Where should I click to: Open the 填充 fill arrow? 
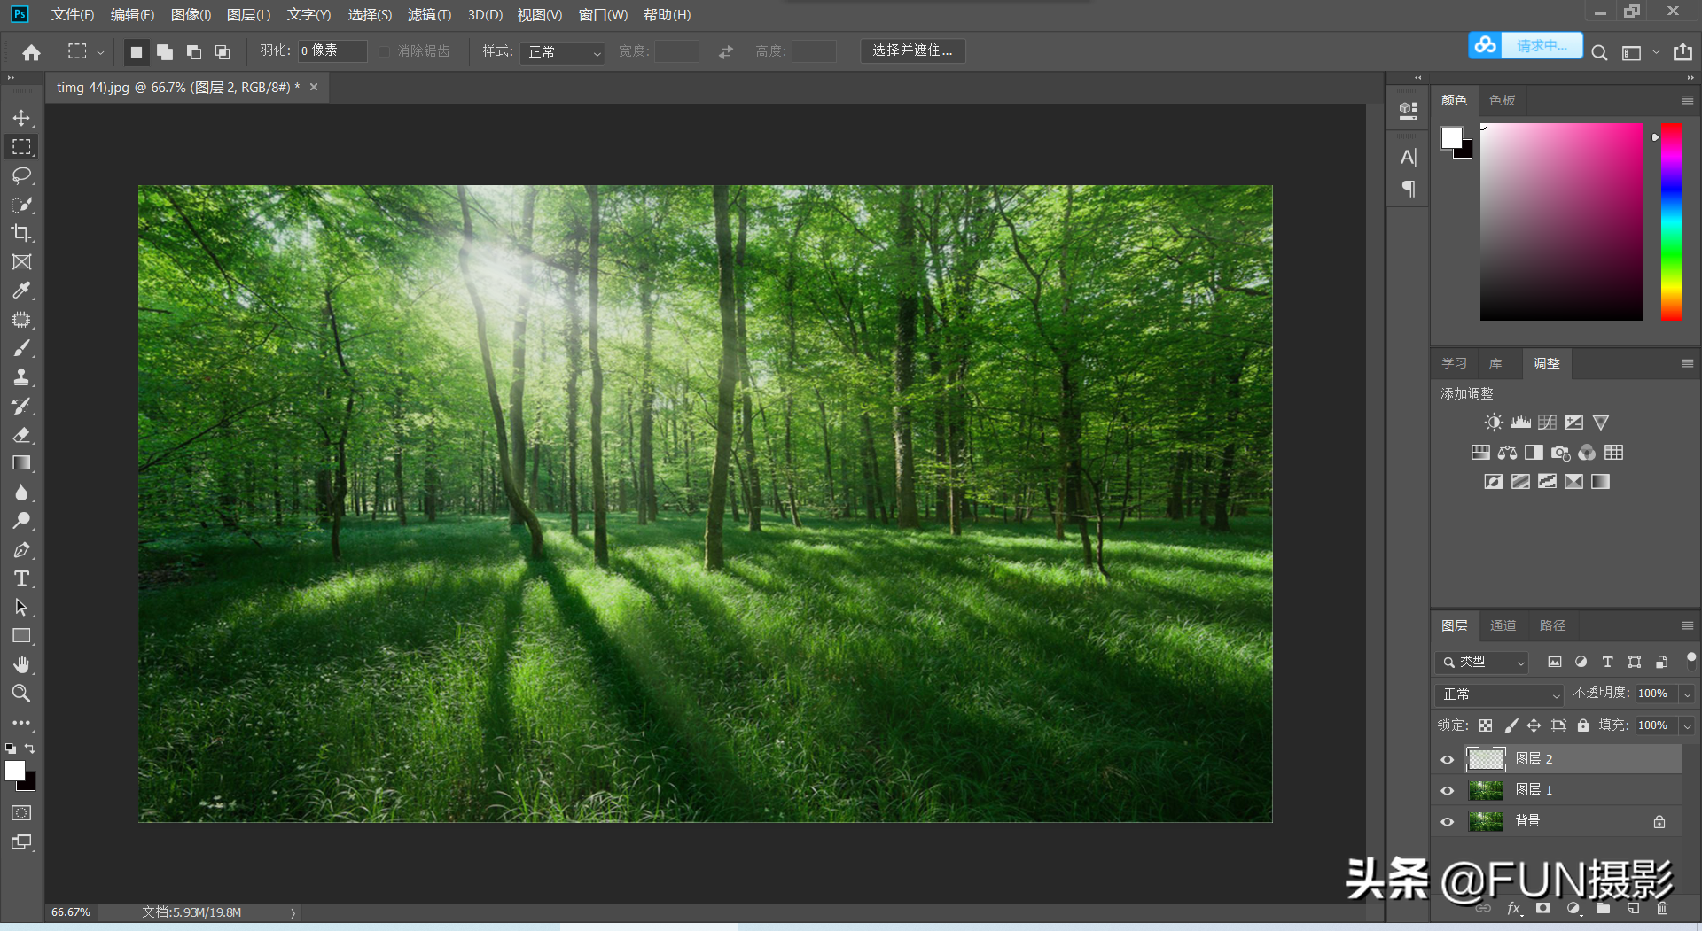coord(1688,725)
